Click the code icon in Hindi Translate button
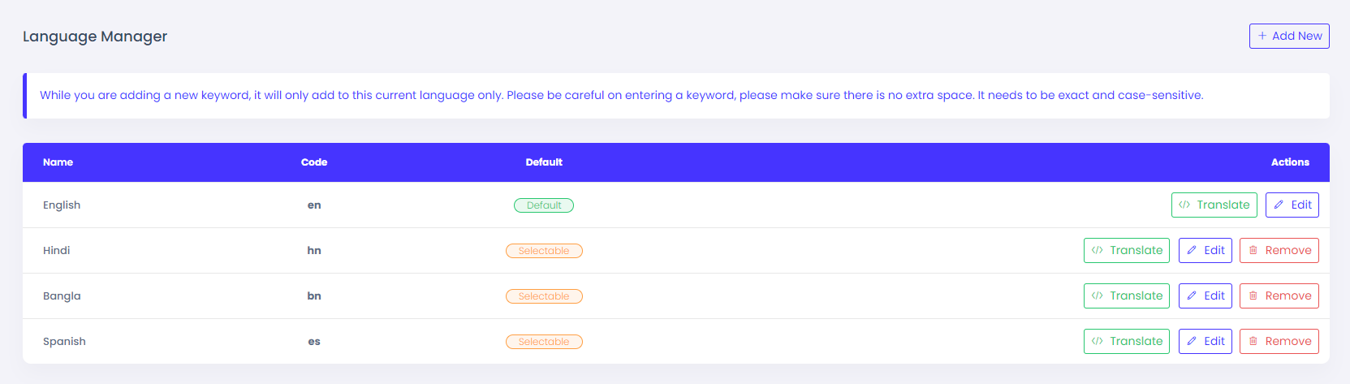 pos(1098,250)
